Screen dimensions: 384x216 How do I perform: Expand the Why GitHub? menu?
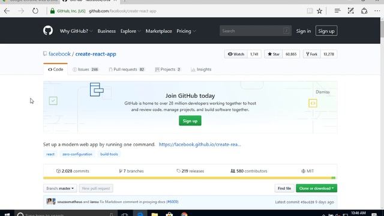[76, 31]
